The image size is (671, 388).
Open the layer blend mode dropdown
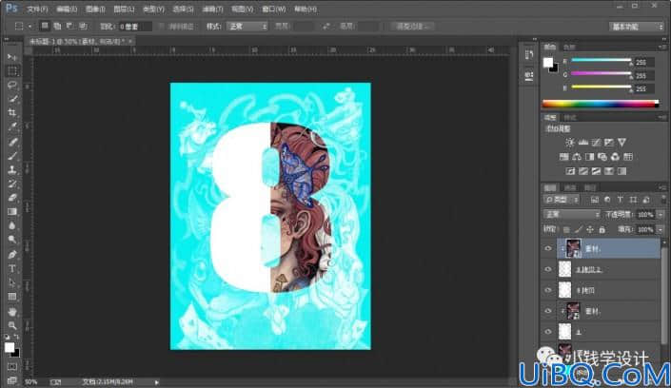(x=572, y=214)
